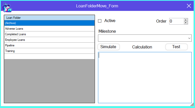Image resolution: width=195 pixels, height=108 pixels.
Task: Open the Milestone dropdown list
Action: click(189, 38)
